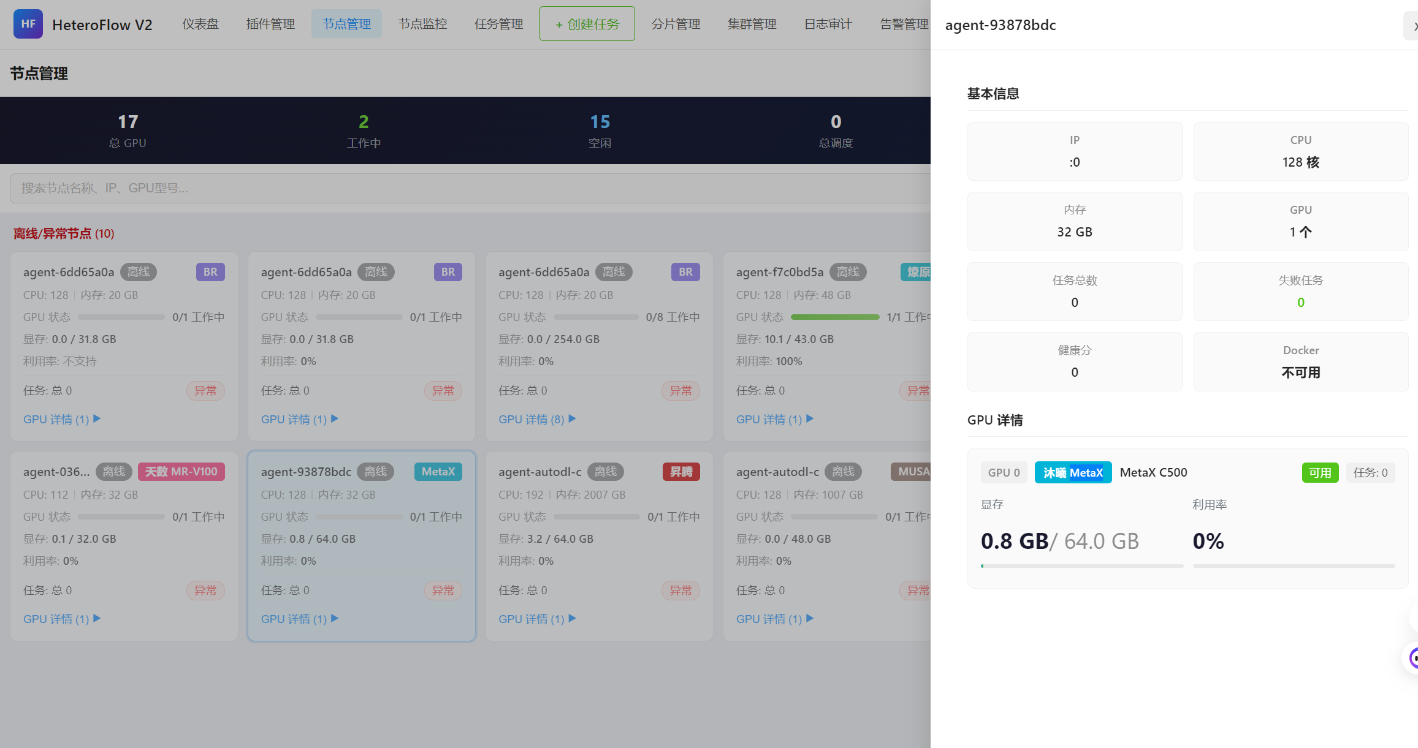Click the floating assistant icon at right edge
The width and height of the screenshot is (1418, 748).
click(1412, 659)
